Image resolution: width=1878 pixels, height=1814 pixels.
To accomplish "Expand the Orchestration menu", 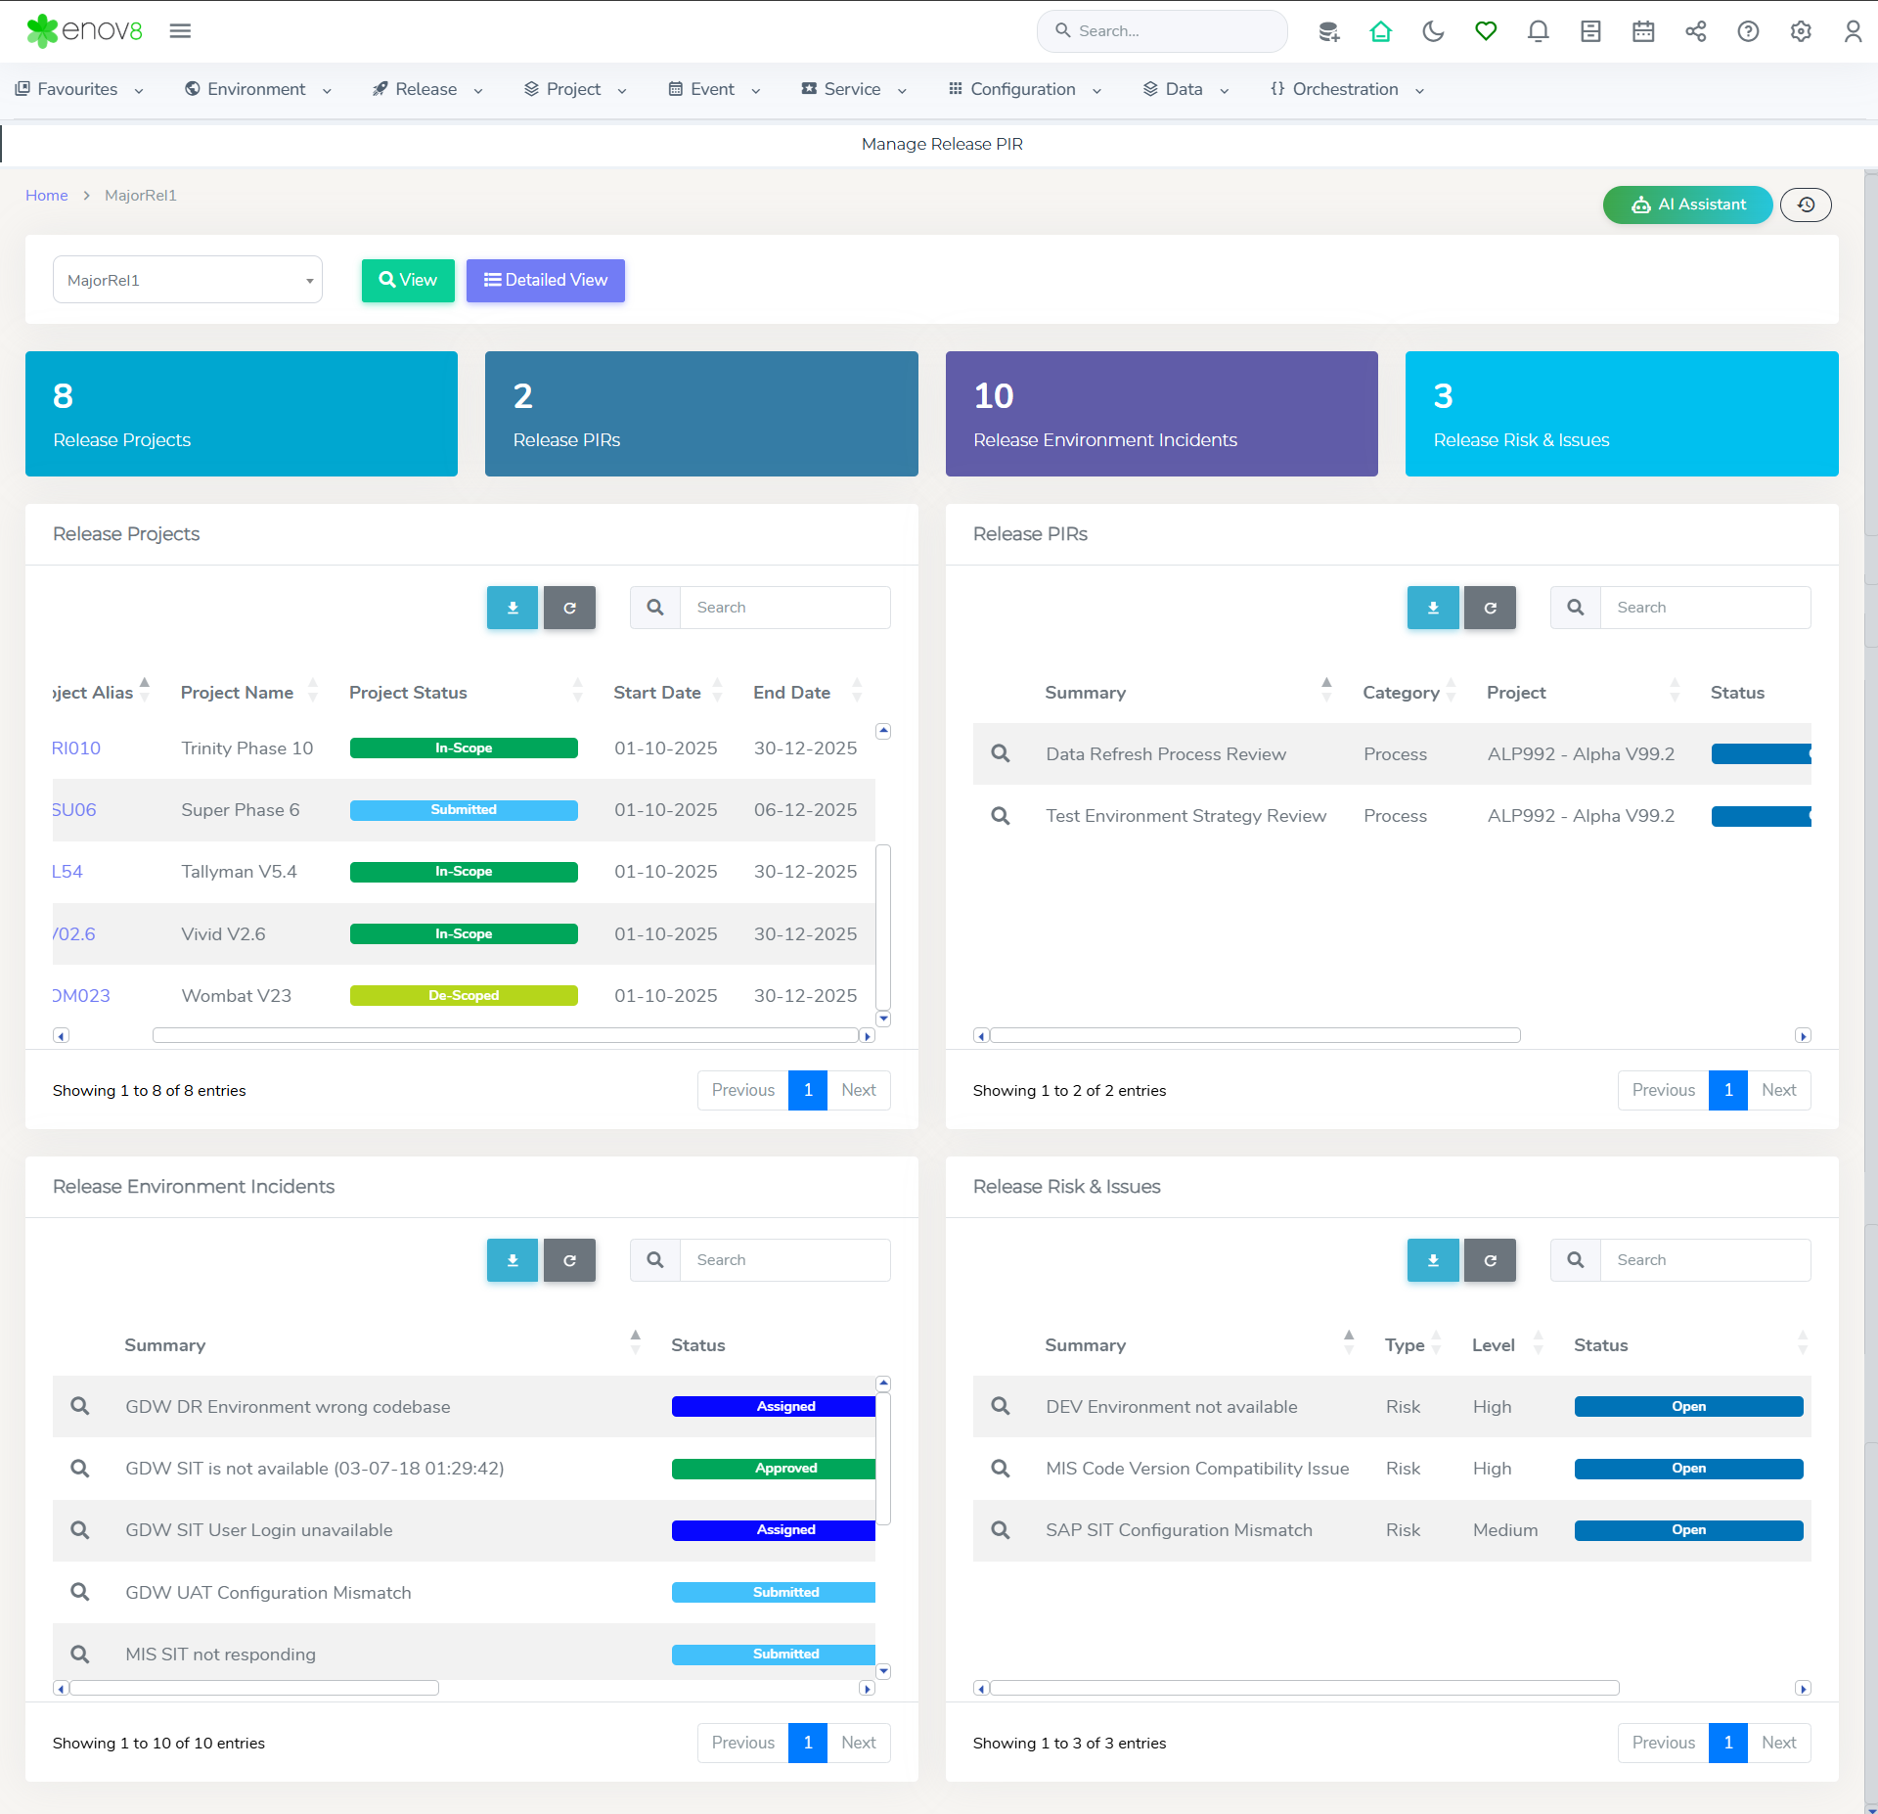I will (x=1346, y=89).
